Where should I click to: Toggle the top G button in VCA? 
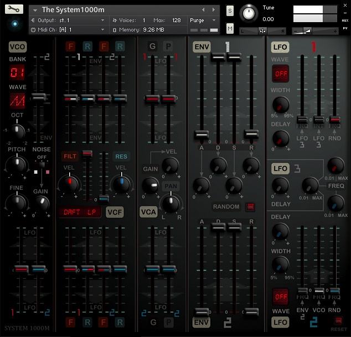(x=153, y=46)
